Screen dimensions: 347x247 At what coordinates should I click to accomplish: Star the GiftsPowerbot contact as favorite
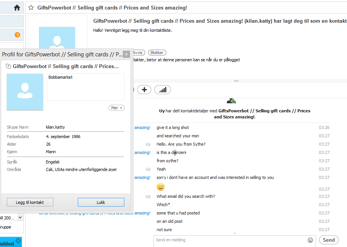pos(31,8)
